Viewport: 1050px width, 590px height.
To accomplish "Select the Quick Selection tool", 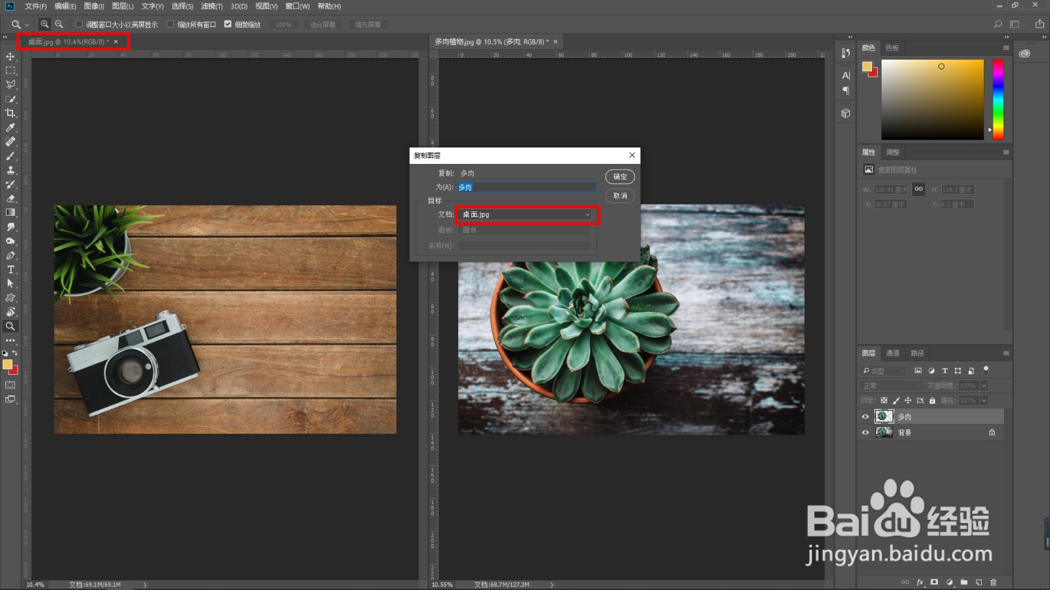I will point(10,99).
